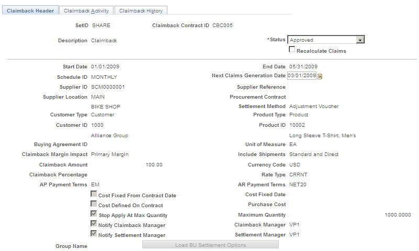Click the Include Shipments value Standard and Direct

314,154
